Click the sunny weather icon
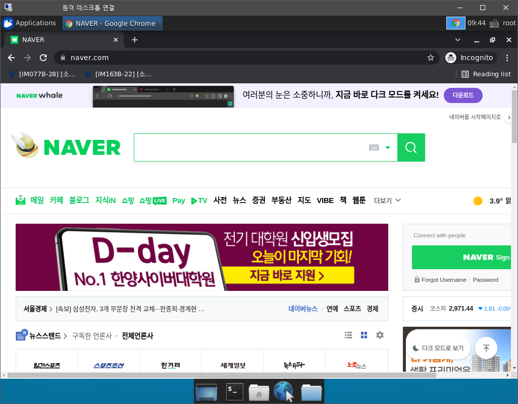The height and width of the screenshot is (404, 518). pos(478,200)
